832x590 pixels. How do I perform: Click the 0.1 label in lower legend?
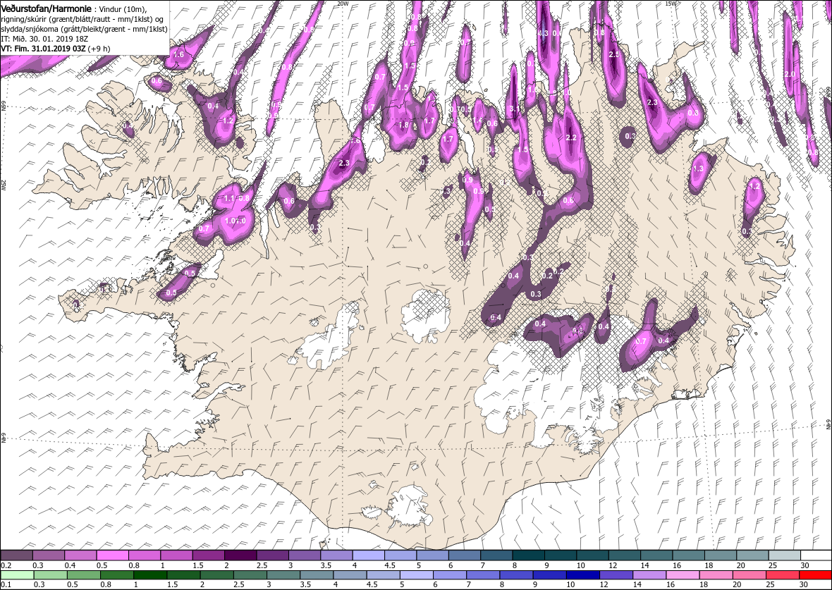tap(6, 584)
